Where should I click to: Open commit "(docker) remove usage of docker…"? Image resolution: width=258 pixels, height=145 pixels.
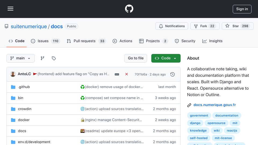(112, 87)
